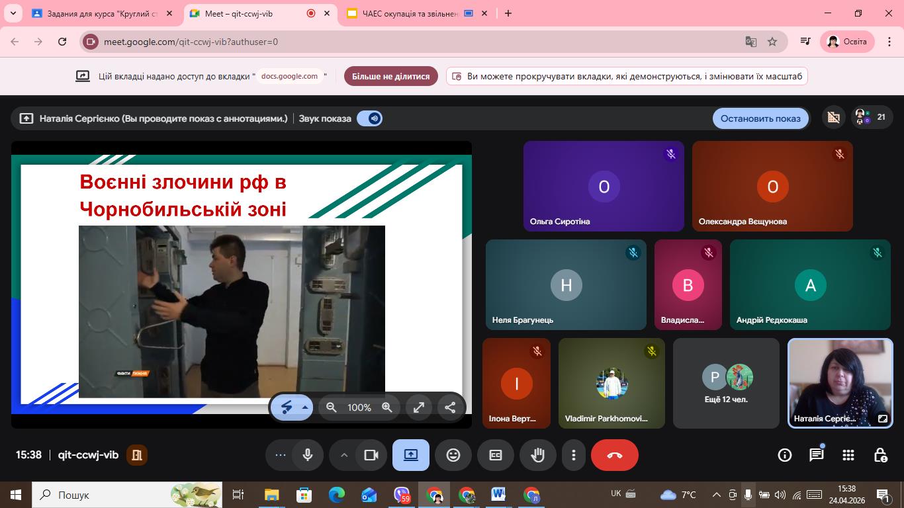This screenshot has height=508, width=904.
Task: Open the emoji reactions icon
Action: pos(453,455)
